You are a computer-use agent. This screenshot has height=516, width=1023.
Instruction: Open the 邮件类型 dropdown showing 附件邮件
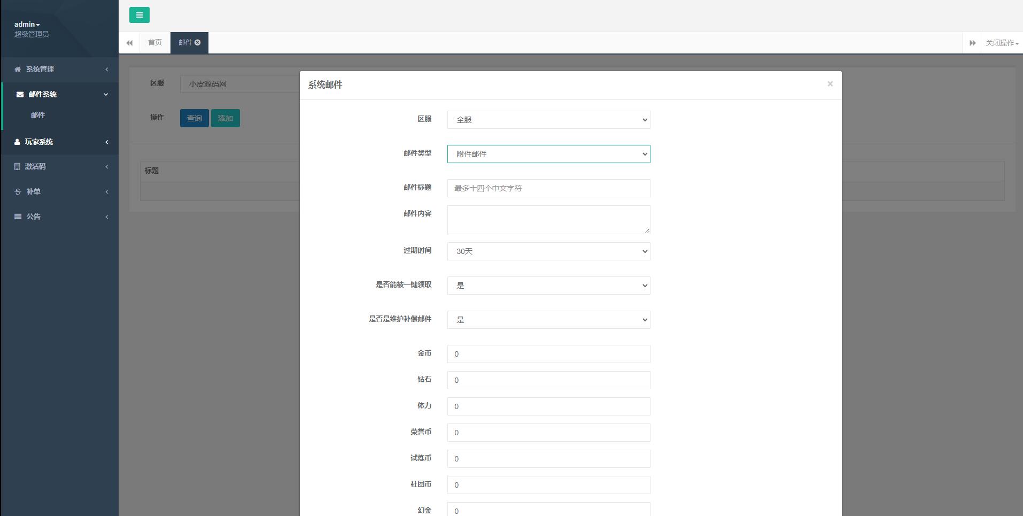coord(548,154)
